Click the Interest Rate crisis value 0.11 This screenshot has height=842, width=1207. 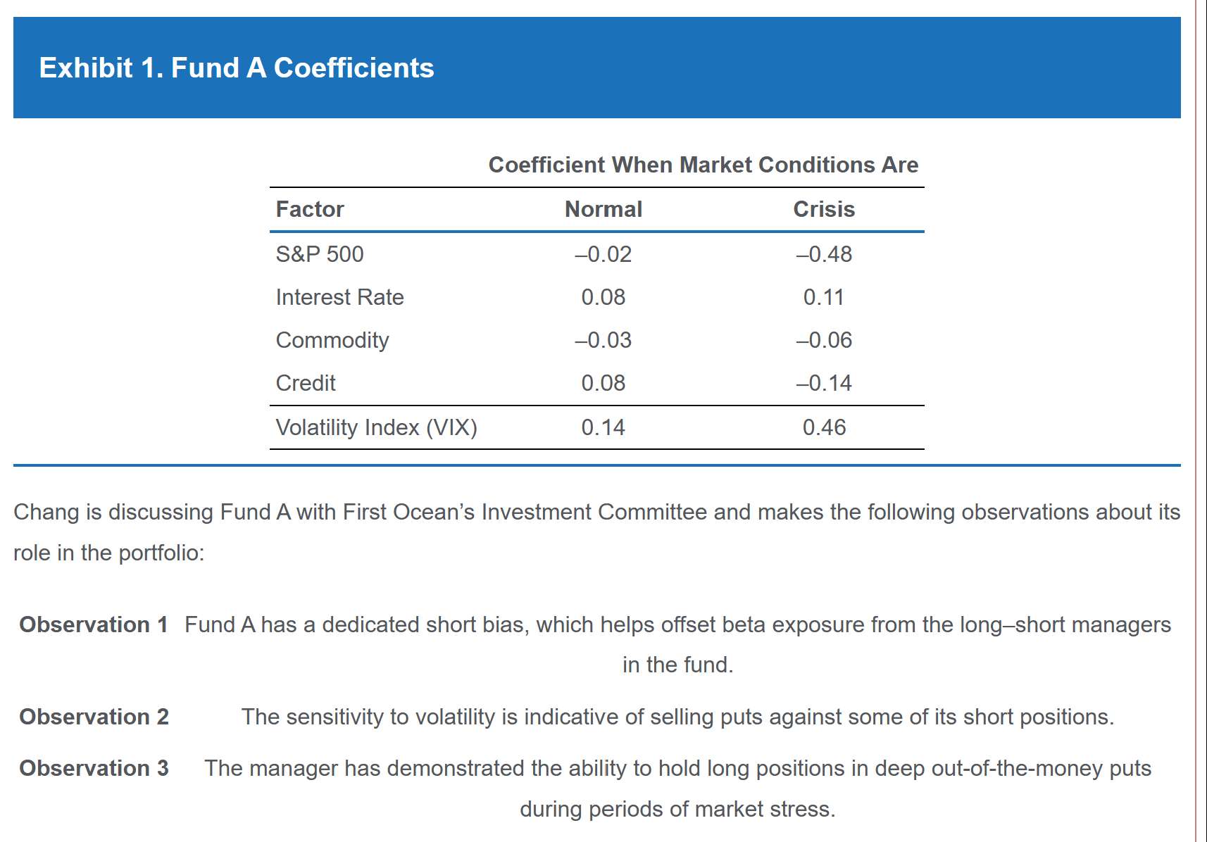coord(824,297)
